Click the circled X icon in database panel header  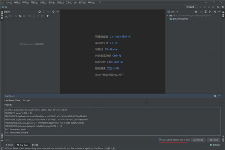(x=40, y=12)
